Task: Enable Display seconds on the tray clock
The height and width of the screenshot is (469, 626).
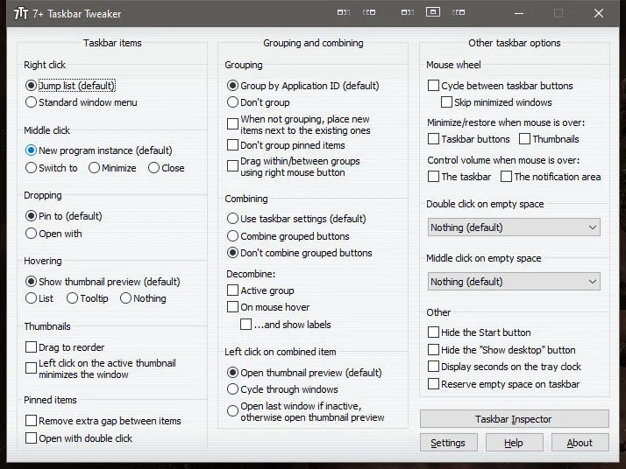Action: 505,367
